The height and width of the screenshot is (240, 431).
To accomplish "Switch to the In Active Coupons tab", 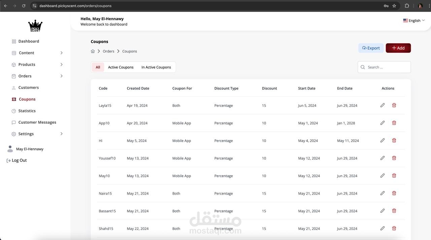I will coord(156,67).
